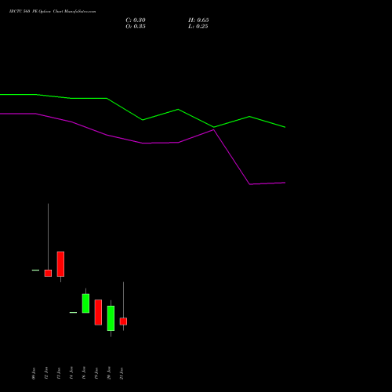Image resolution: width=392 pixels, height=392 pixels.
Task: Click the low value 'L: 0.25'
Action: [198, 27]
